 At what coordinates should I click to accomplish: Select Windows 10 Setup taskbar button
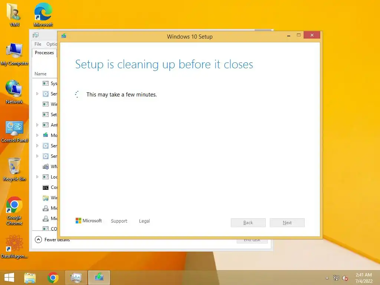99,278
